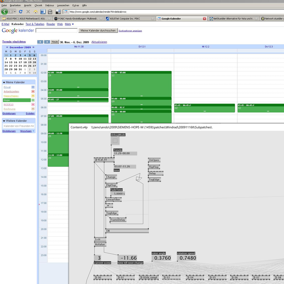
Task: Reload the page with the refresh icon
Action: (21, 12)
